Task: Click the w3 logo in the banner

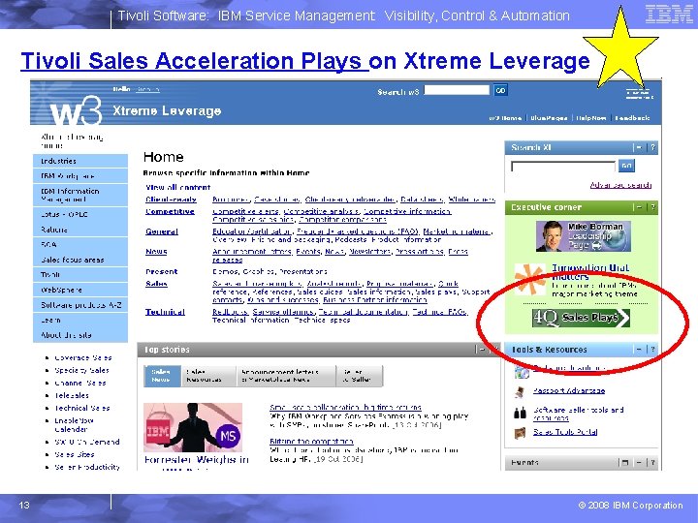Action: 76,110
